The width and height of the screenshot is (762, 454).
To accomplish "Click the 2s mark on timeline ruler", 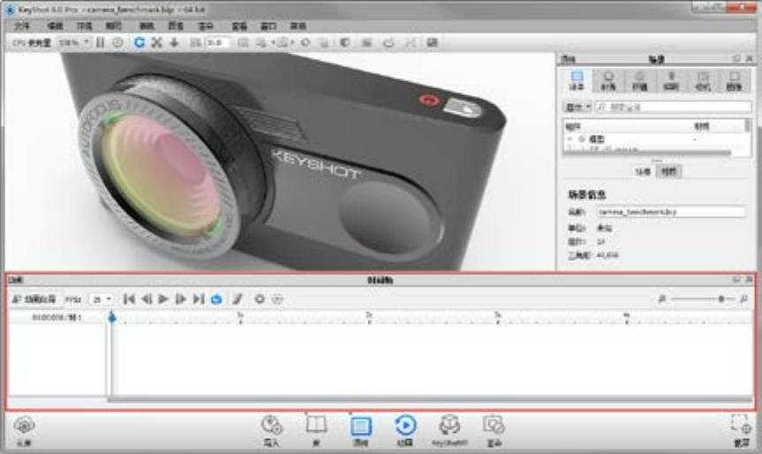I will click(x=369, y=316).
